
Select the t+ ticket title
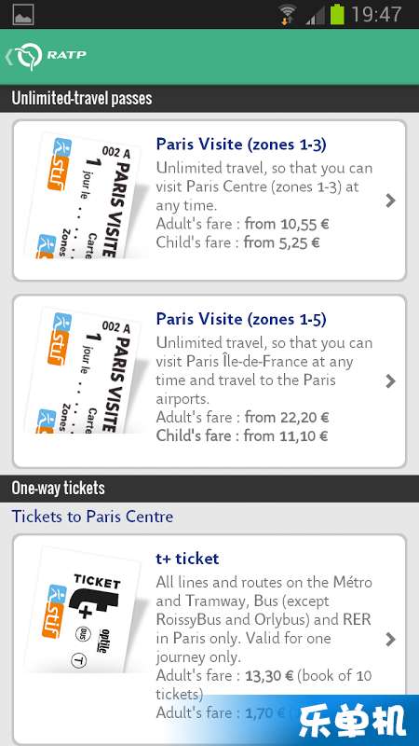(x=188, y=559)
